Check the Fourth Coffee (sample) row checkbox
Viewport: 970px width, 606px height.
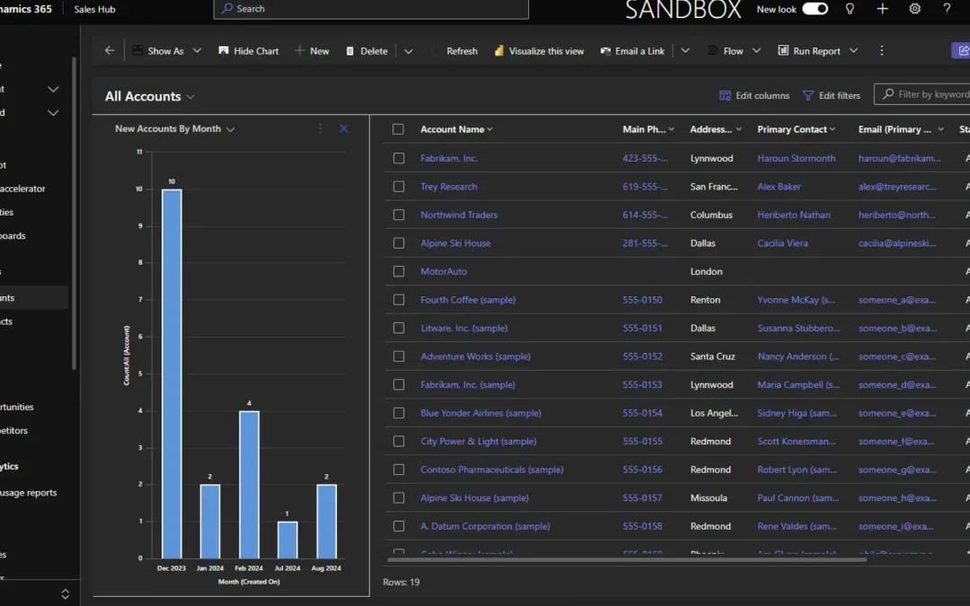(x=399, y=300)
